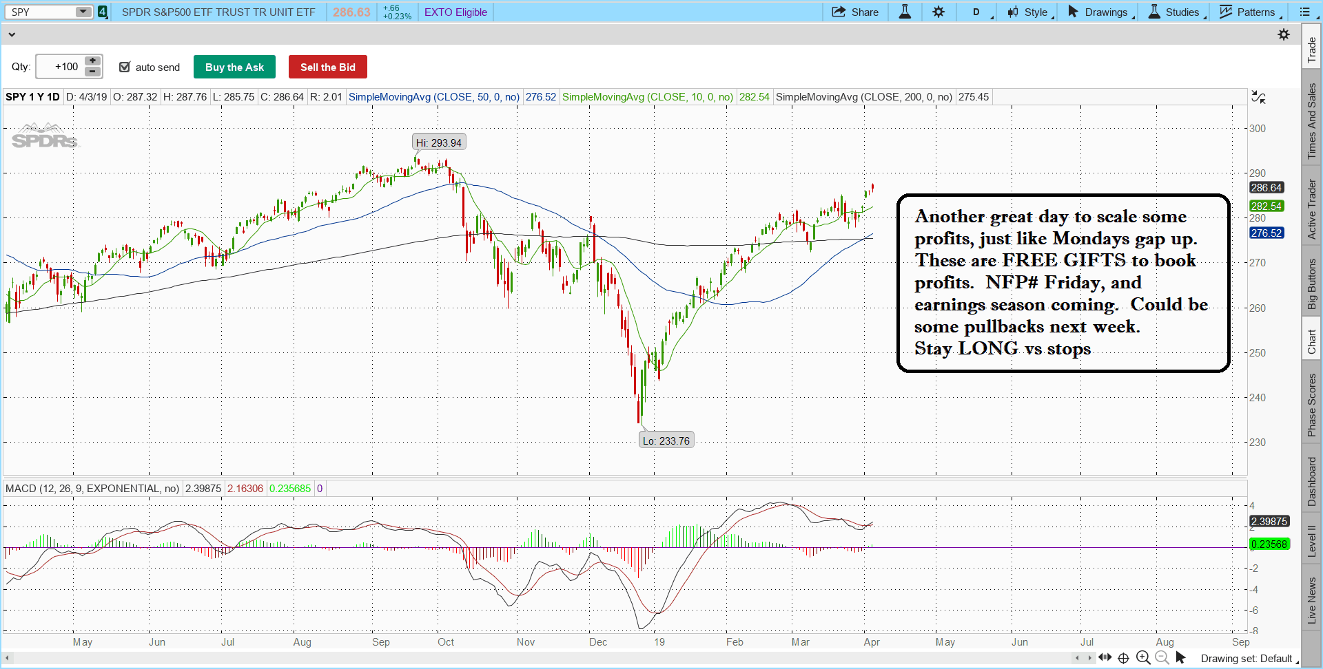1323x669 pixels.
Task: Open chart settings gear in top toolbar
Action: [939, 12]
